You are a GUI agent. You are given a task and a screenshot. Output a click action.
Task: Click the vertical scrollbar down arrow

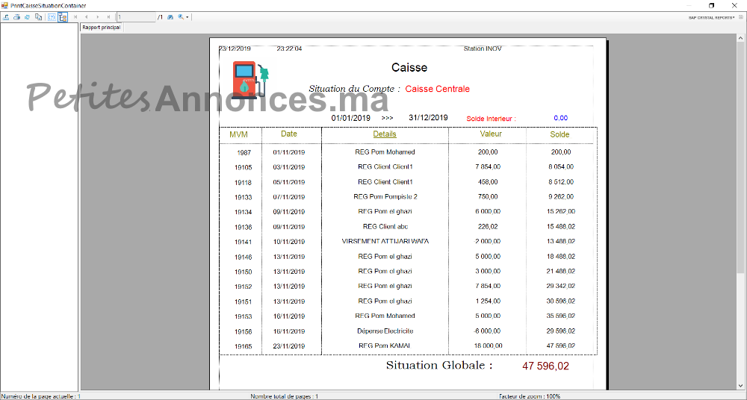[x=742, y=386]
